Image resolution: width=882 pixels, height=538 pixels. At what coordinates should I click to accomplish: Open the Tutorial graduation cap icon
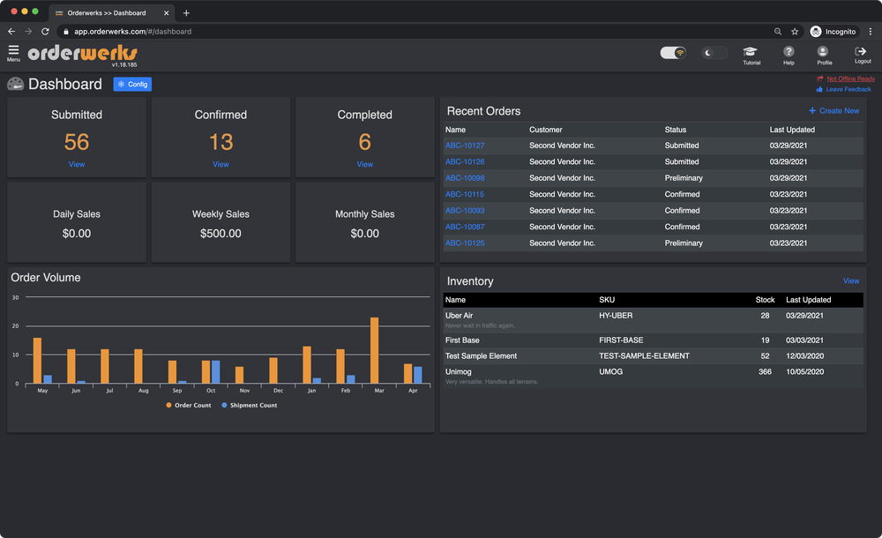[x=751, y=53]
